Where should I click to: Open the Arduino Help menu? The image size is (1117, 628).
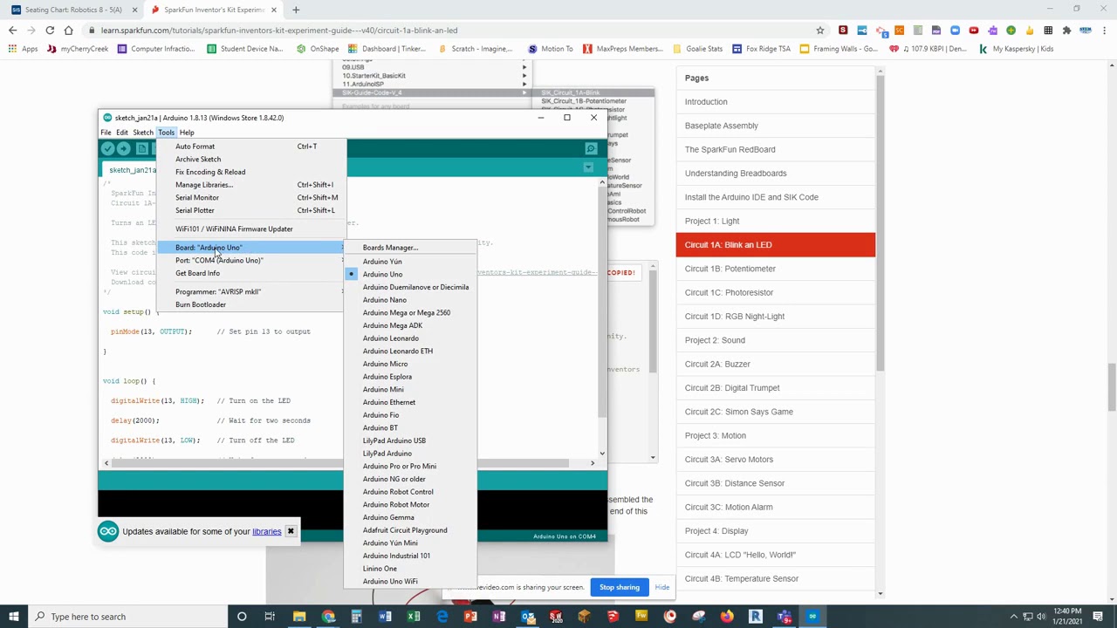coord(187,133)
